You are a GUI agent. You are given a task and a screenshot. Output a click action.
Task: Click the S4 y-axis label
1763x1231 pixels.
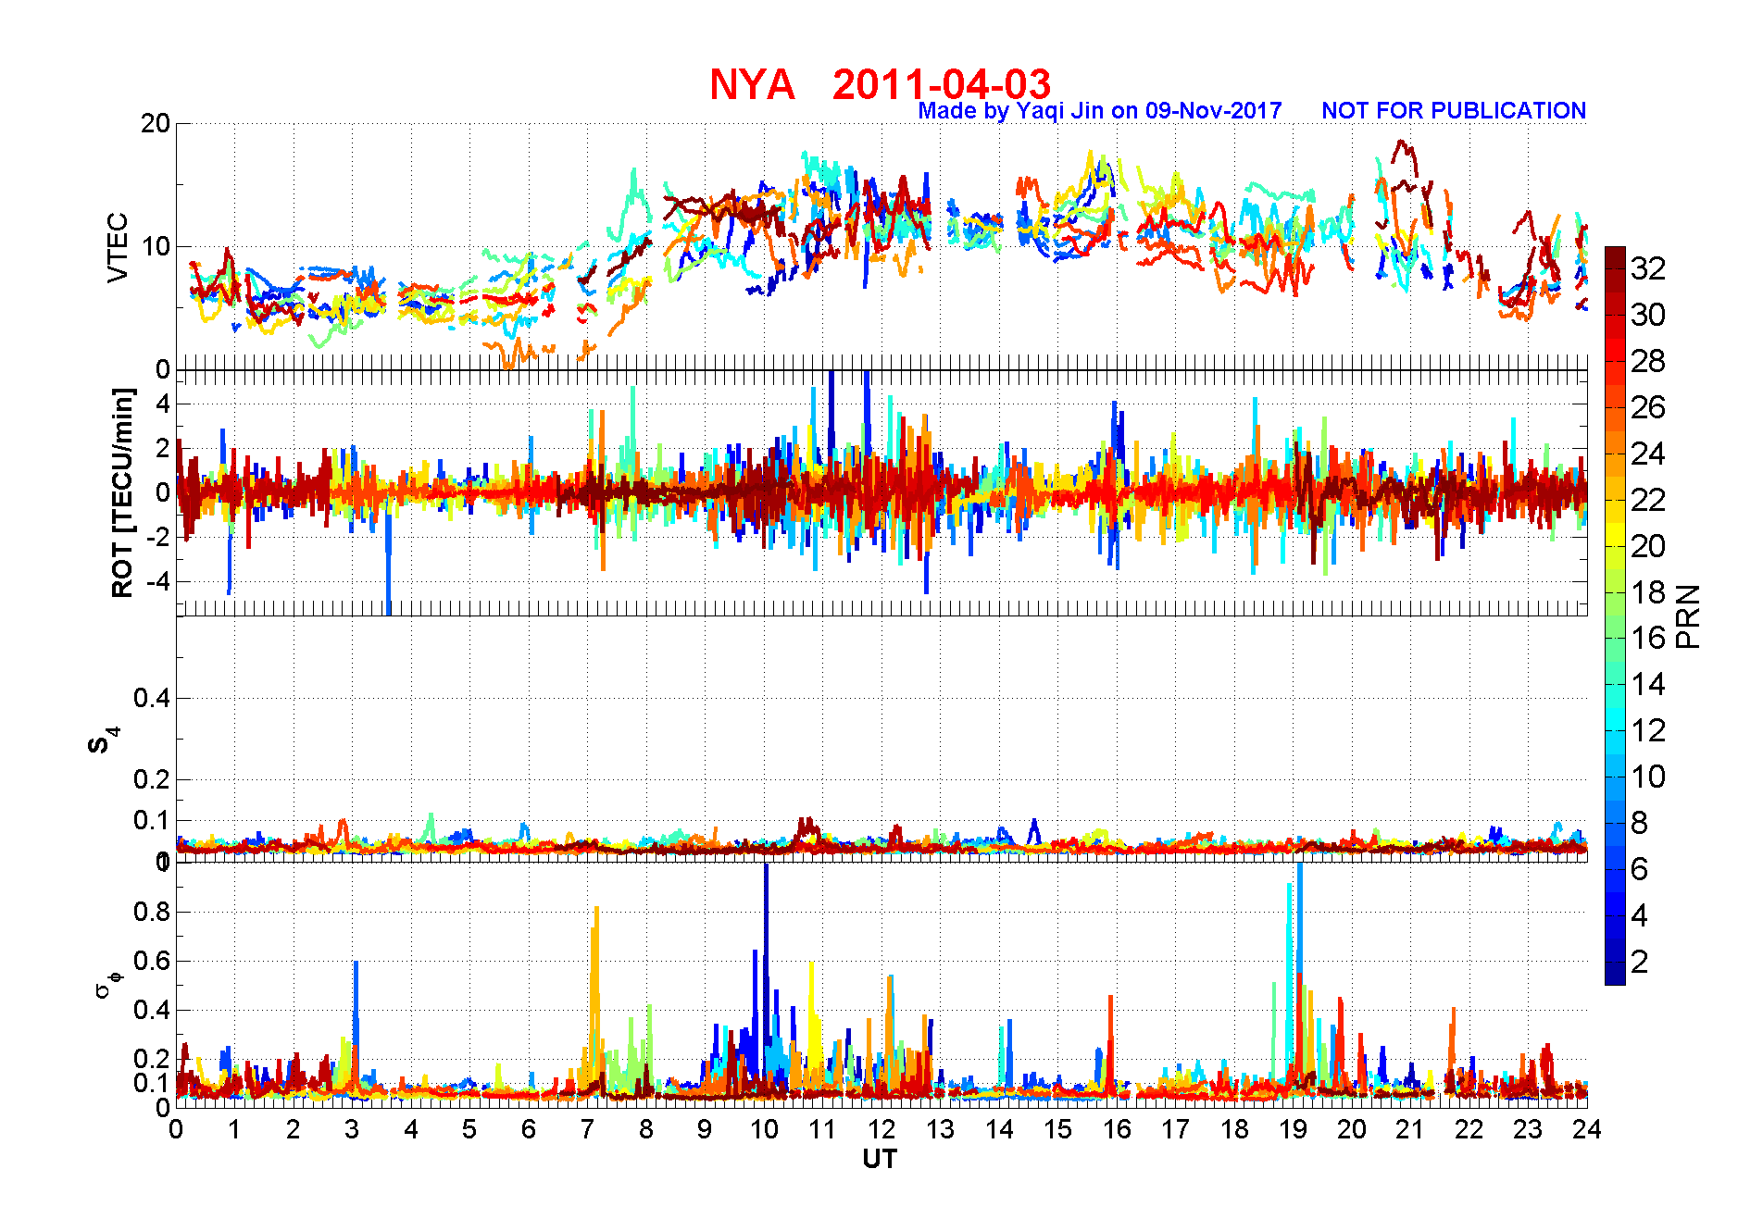point(102,741)
